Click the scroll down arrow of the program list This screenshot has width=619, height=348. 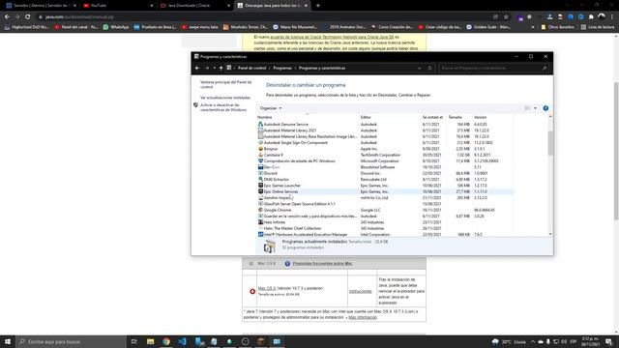point(550,234)
